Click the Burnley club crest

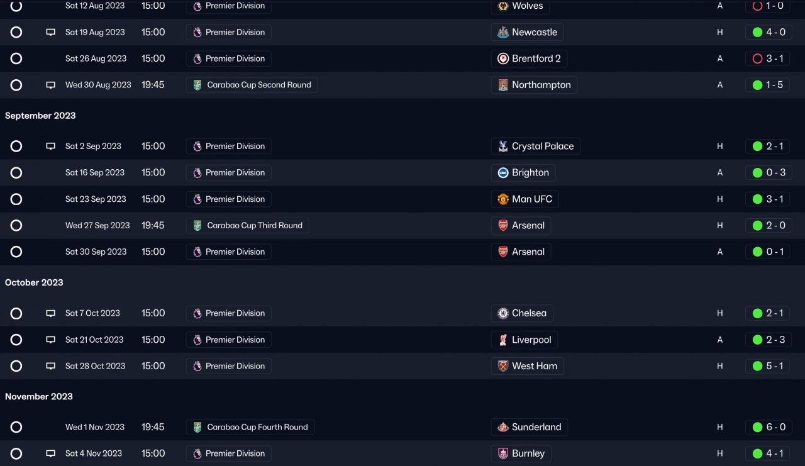coord(503,453)
